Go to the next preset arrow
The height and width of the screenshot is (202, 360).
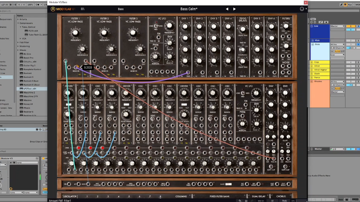[x=234, y=9]
